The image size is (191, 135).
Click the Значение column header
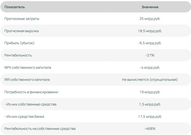[x=150, y=7]
